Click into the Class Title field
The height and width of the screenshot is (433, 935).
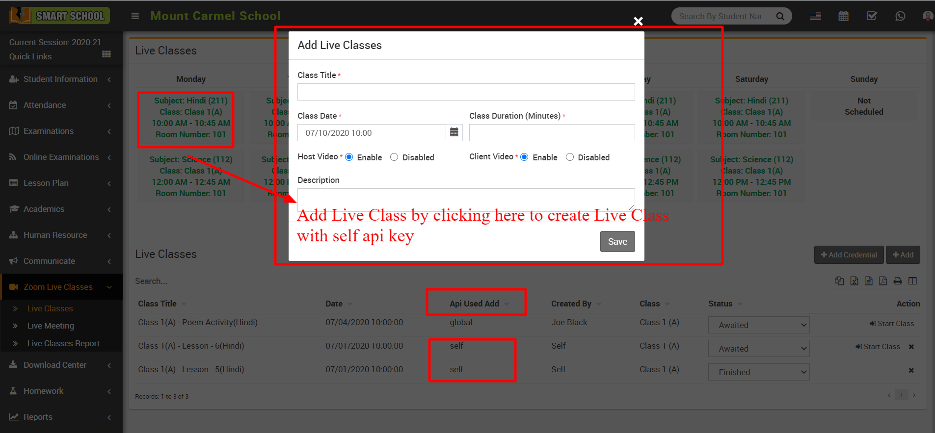(x=466, y=92)
